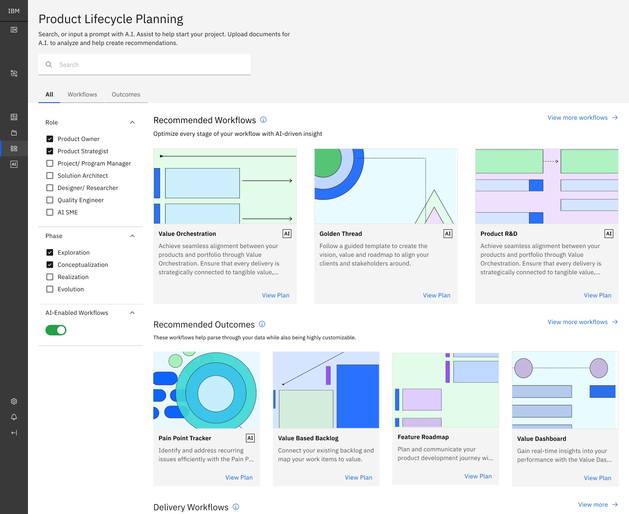Open the calendar icon in the sidebar
Viewport: 629px width, 514px height.
(x=14, y=117)
